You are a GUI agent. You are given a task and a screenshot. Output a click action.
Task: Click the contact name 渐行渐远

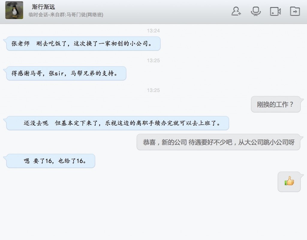[x=43, y=7]
